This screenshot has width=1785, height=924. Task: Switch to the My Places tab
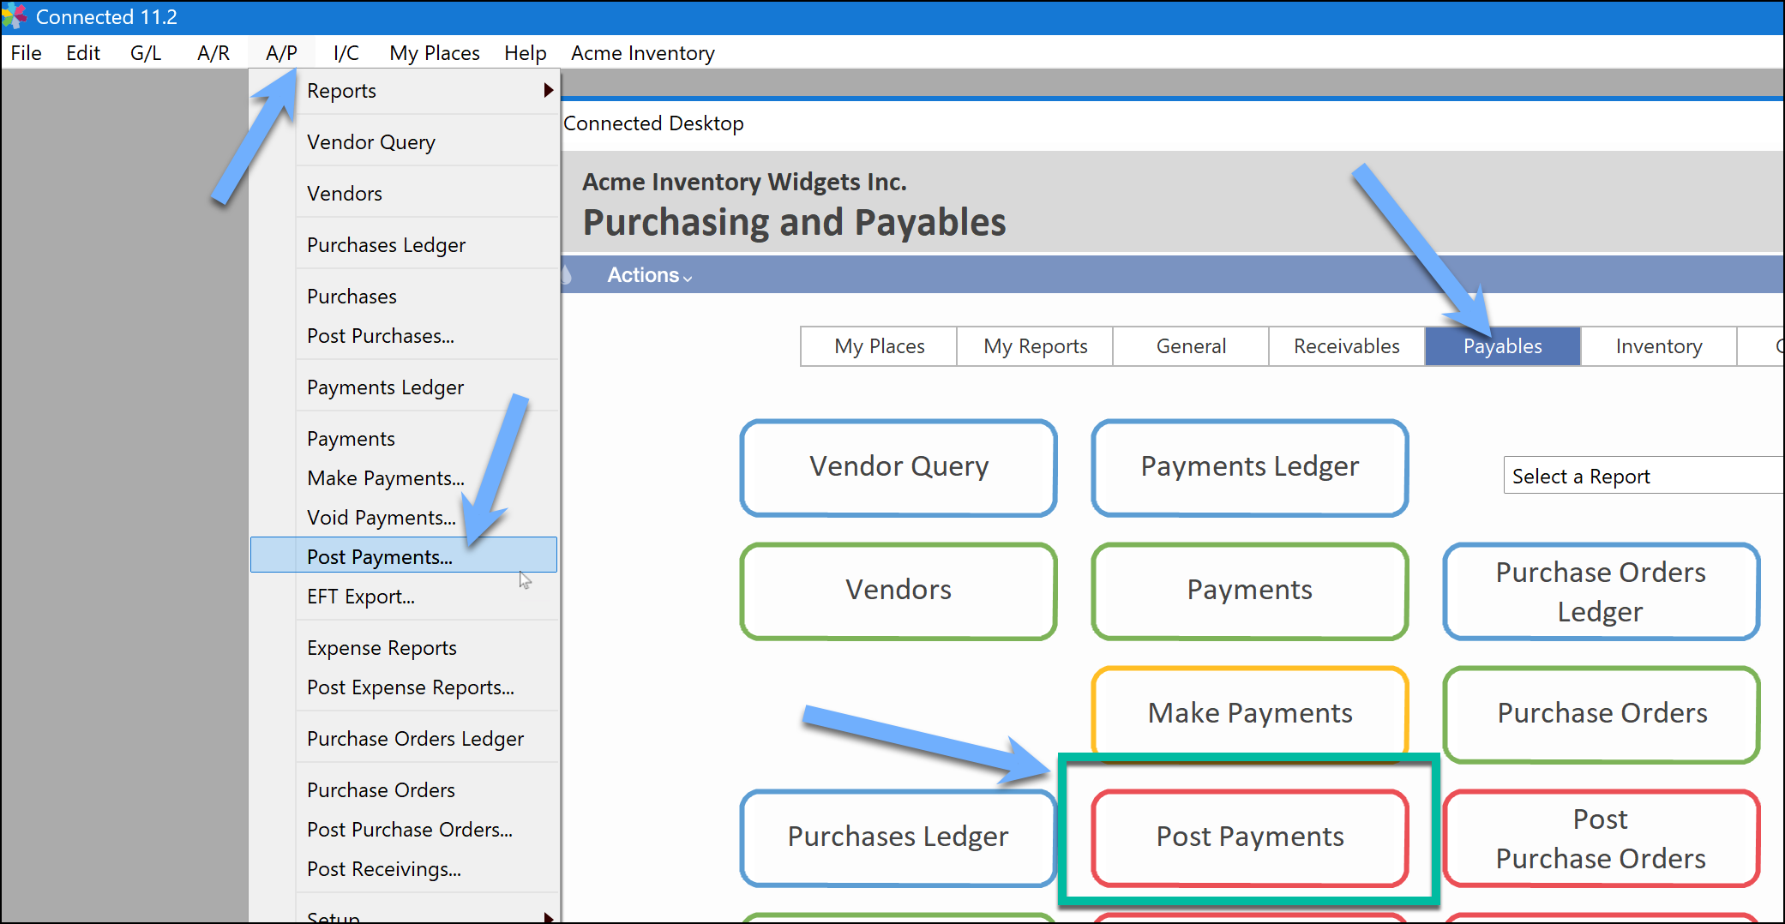(x=879, y=346)
